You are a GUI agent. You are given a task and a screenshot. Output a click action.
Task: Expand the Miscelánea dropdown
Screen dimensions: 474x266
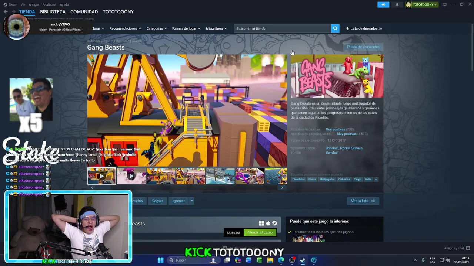(216, 28)
